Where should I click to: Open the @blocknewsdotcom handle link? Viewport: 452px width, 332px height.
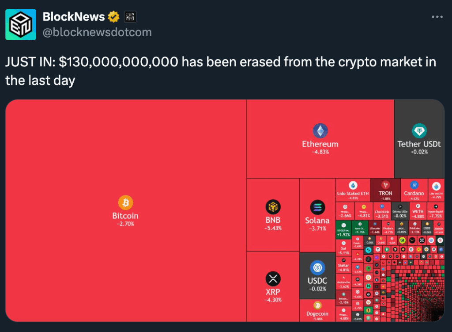coord(97,32)
